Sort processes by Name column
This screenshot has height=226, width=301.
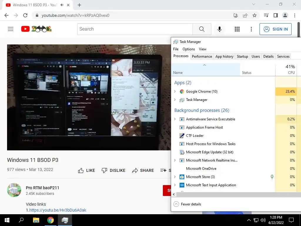pyautogui.click(x=205, y=69)
